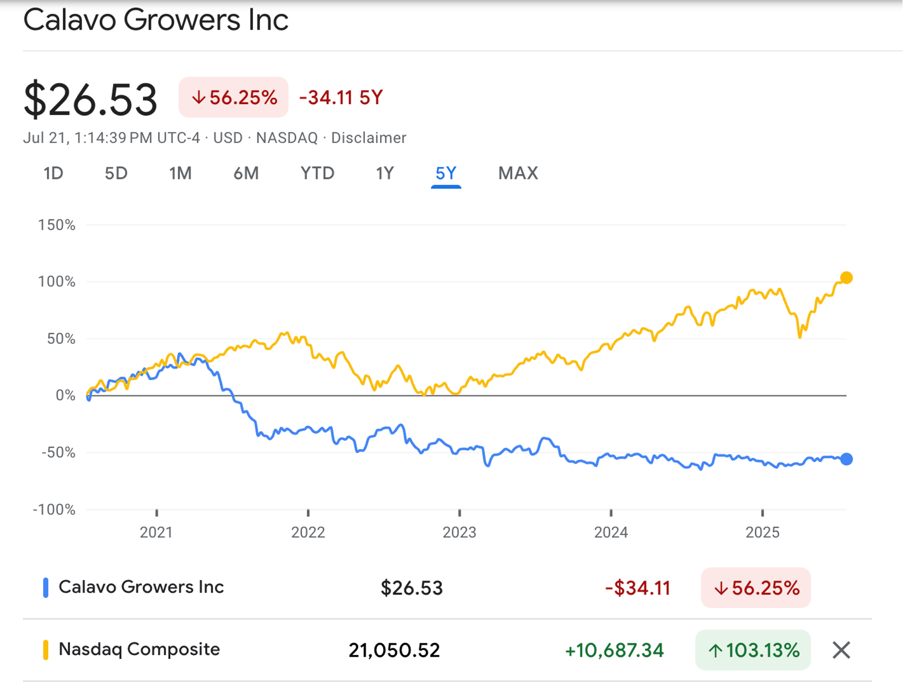Click the 2025 axis label
This screenshot has width=903, height=688.
click(763, 532)
